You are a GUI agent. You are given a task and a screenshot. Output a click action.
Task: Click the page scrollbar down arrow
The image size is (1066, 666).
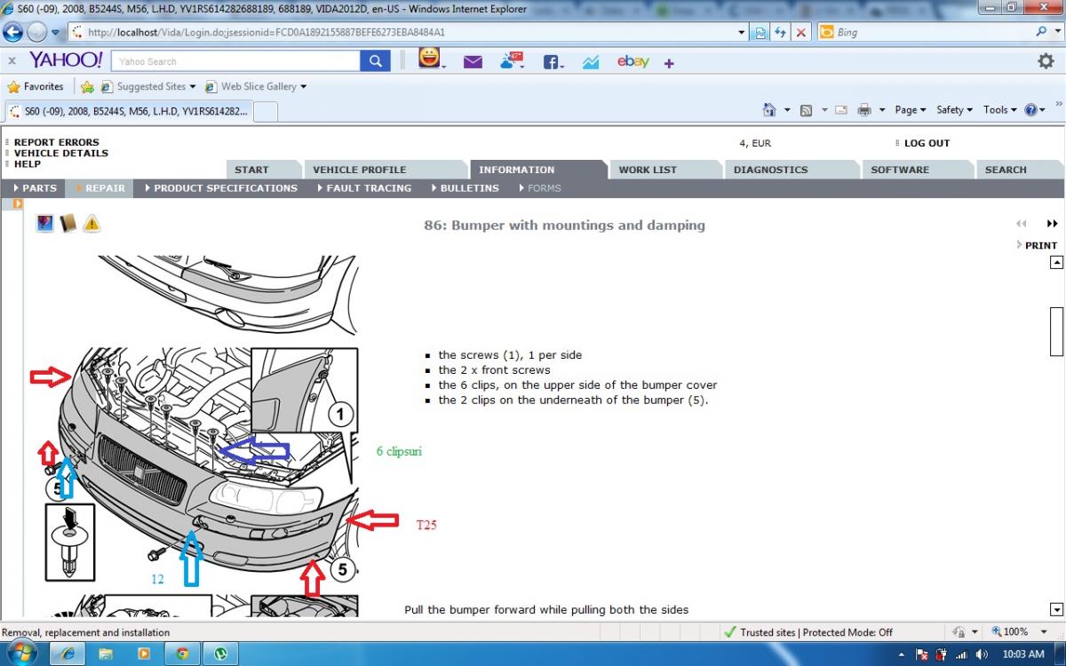pos(1056,609)
